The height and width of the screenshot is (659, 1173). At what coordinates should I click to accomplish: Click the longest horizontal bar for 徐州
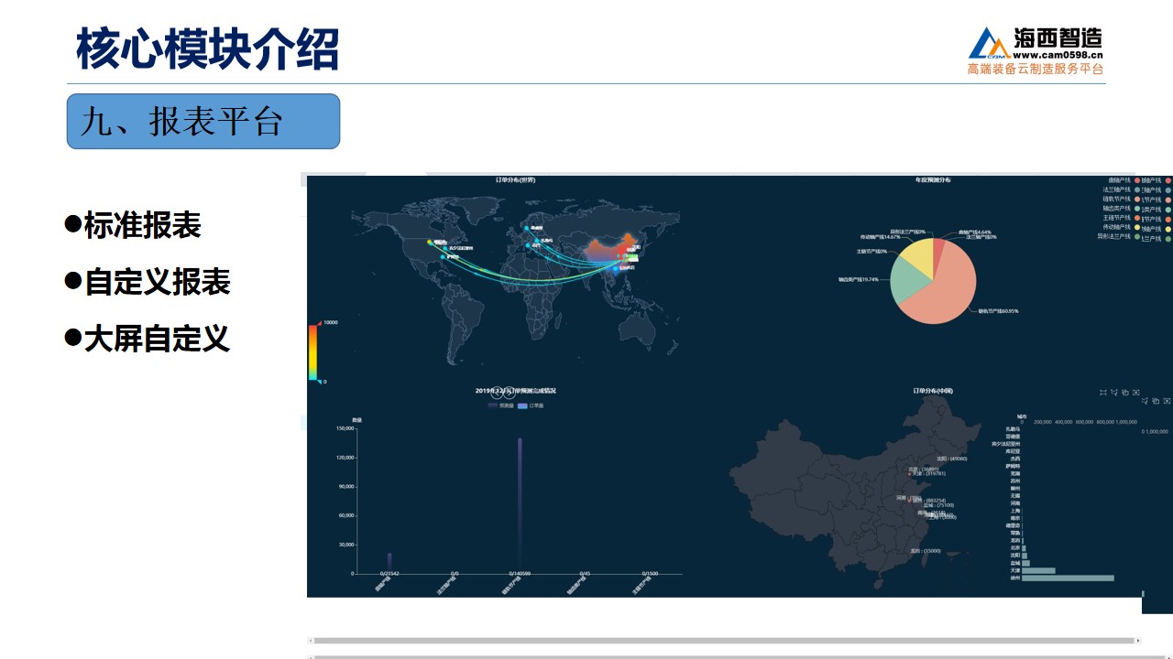[x=1068, y=578]
